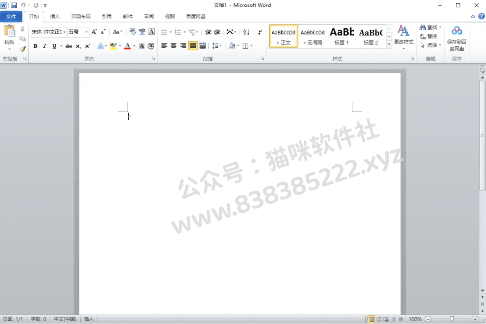Switch to the References (引用) tab
This screenshot has width=486, height=324.
[107, 16]
